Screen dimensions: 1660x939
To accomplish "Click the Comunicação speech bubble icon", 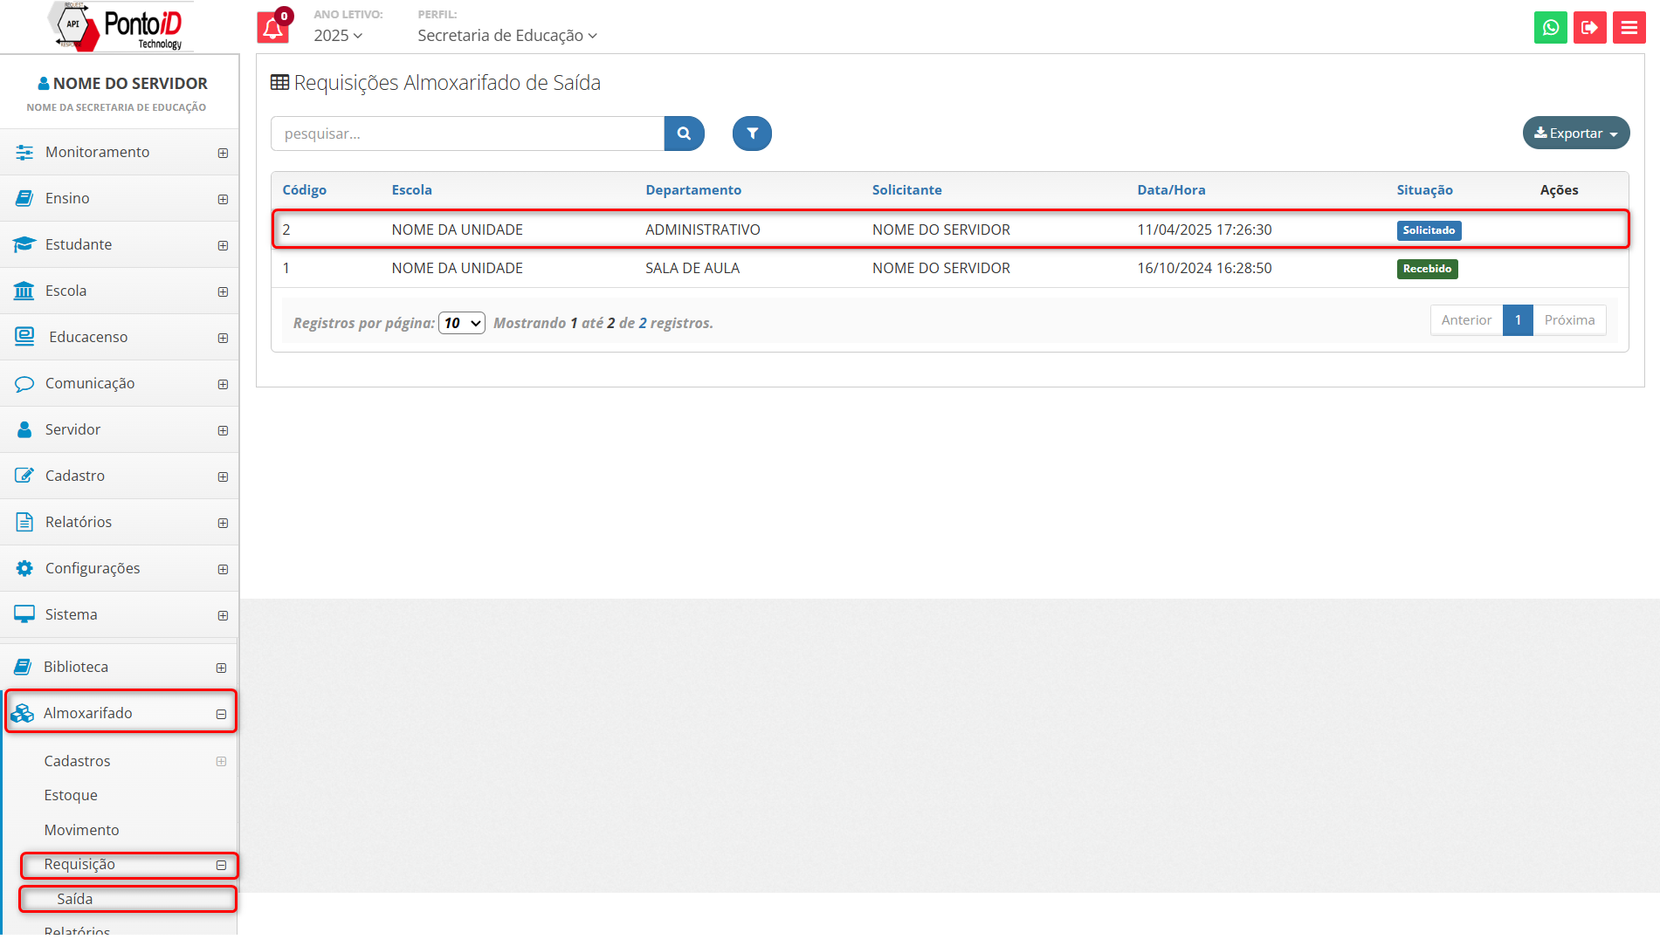I will pyautogui.click(x=24, y=384).
